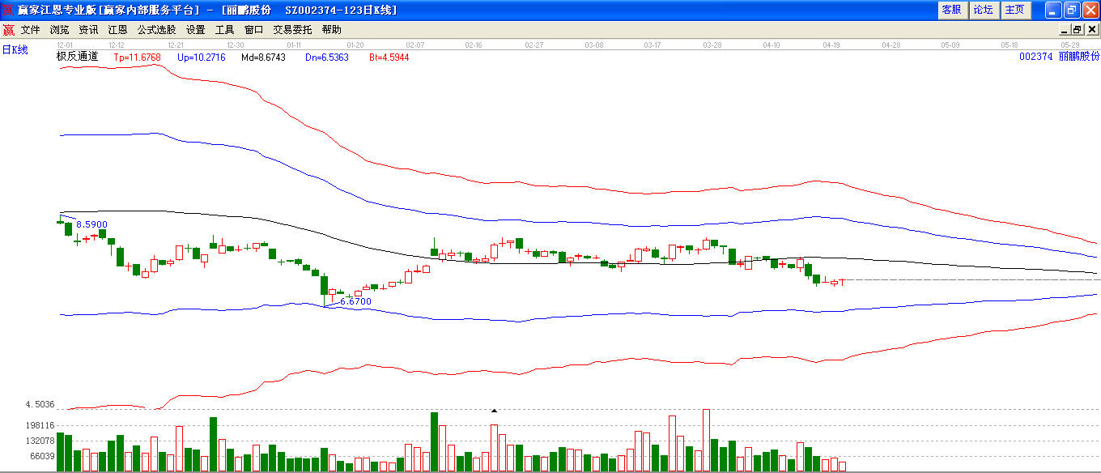This screenshot has height=473, width=1101.
Task: Click the 12-30 date on time axis
Action: point(236,45)
